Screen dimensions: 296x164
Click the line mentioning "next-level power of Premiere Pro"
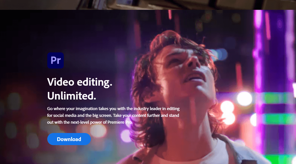point(90,122)
